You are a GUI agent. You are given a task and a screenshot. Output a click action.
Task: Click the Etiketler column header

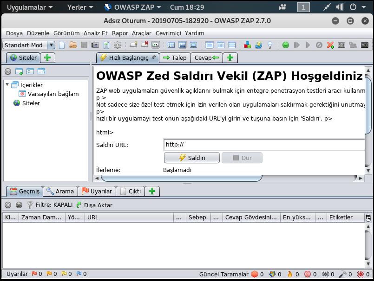pos(346,217)
